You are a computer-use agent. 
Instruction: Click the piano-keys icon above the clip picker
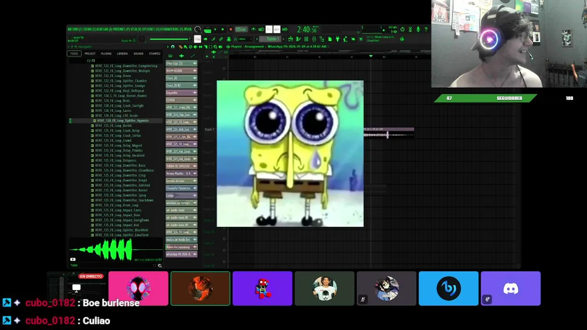tap(170, 56)
